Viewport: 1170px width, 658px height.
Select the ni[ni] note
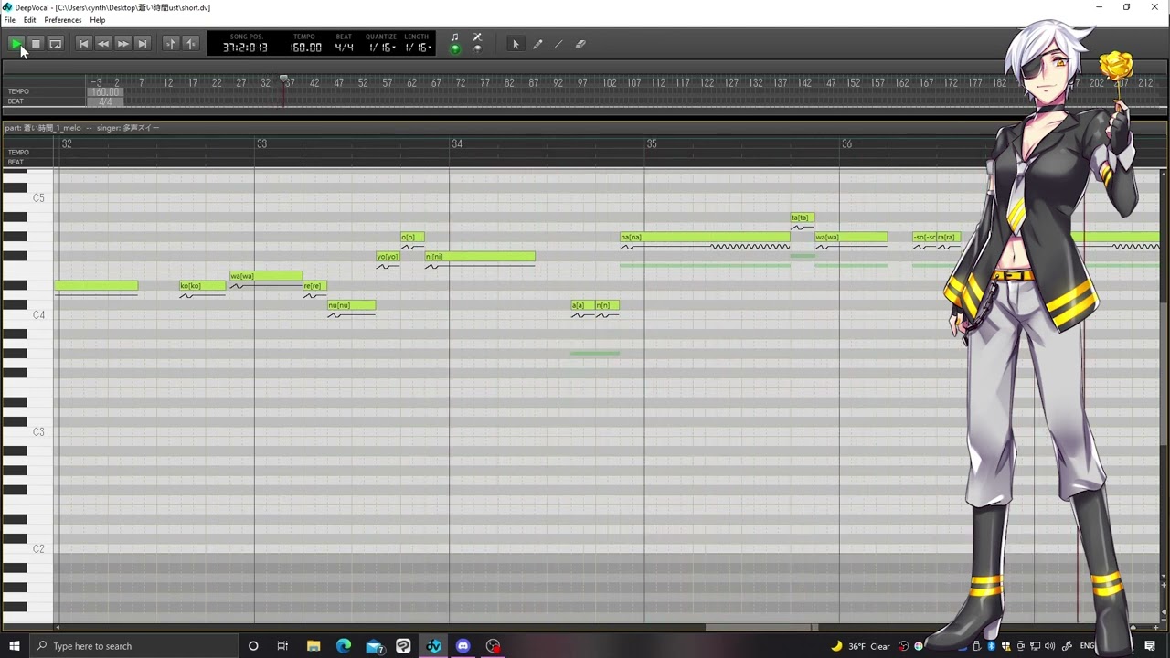click(480, 257)
